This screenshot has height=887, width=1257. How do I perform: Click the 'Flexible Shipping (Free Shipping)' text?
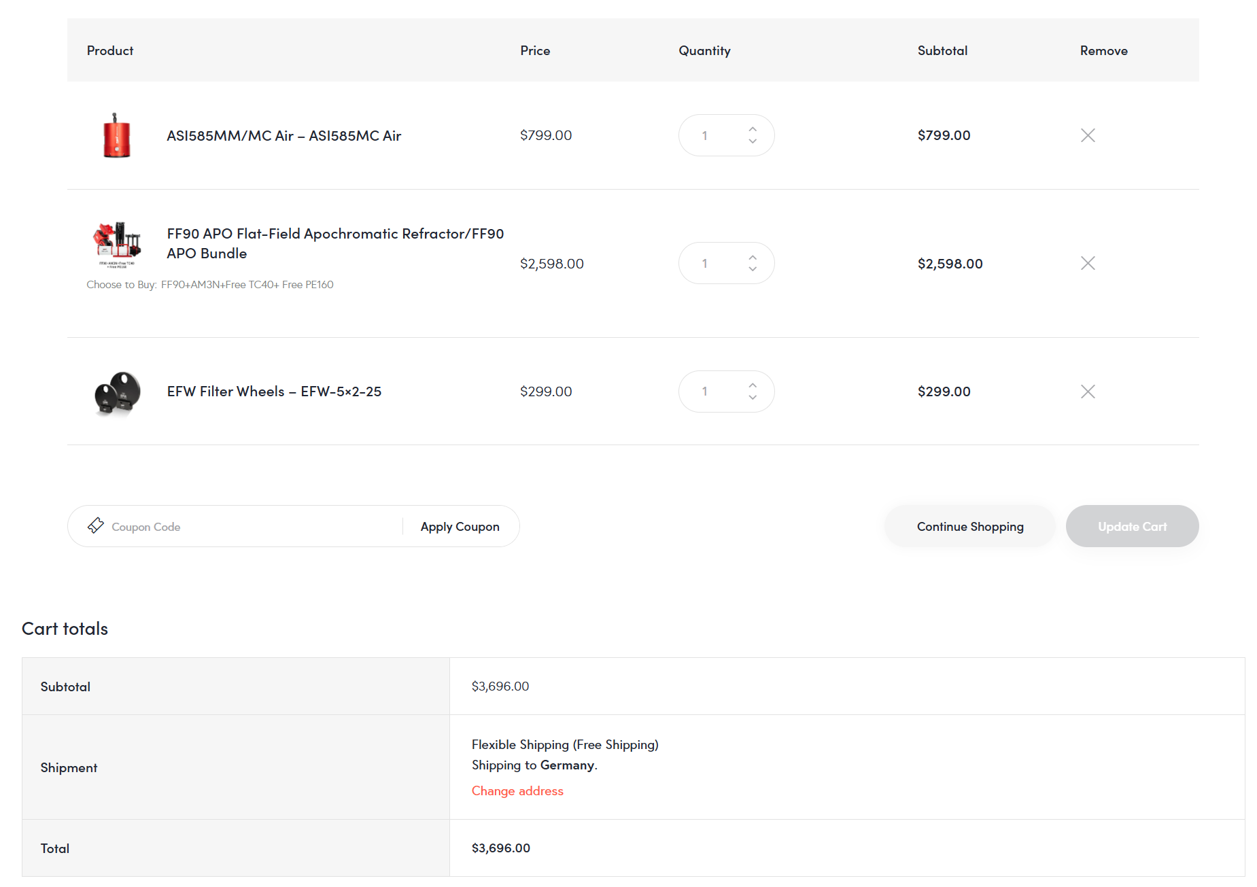[565, 745]
